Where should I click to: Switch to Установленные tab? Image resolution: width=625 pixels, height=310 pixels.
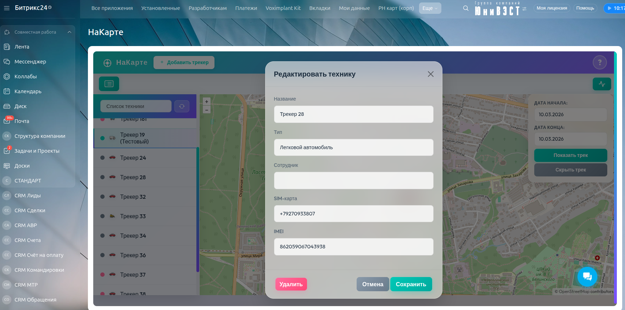(161, 8)
